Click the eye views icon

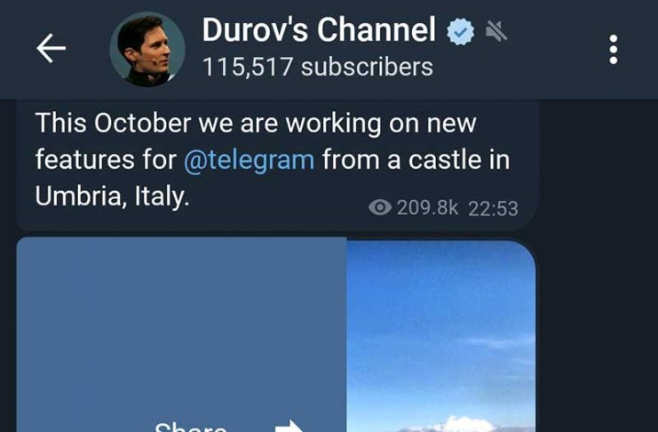tap(380, 207)
